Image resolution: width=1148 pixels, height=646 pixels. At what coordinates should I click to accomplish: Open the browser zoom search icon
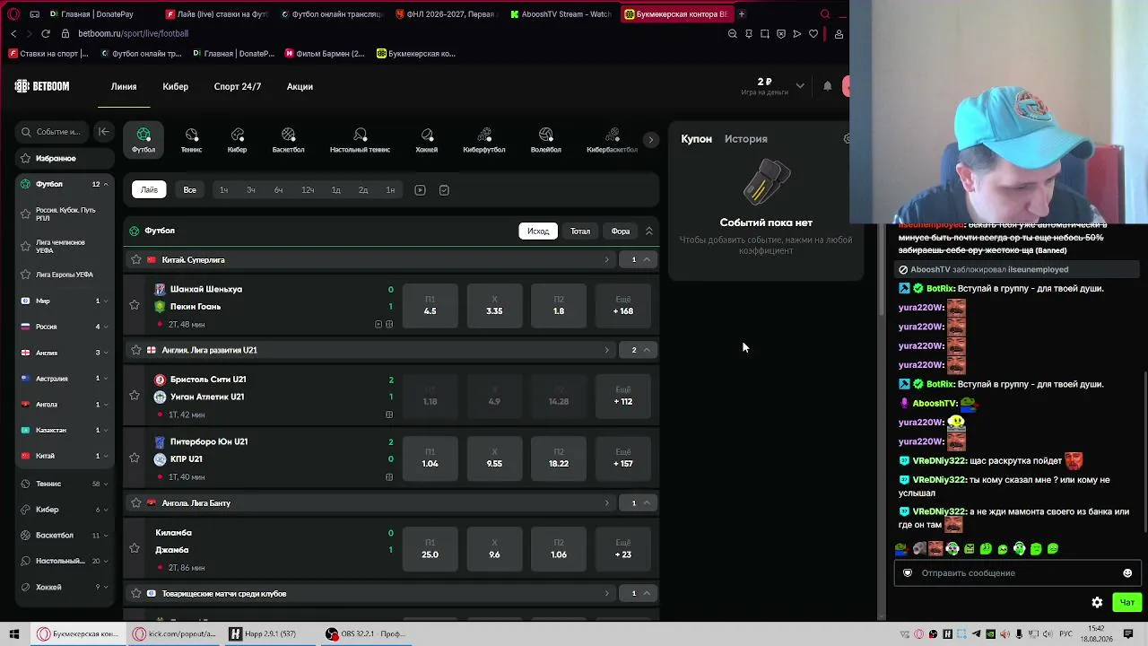(733, 34)
